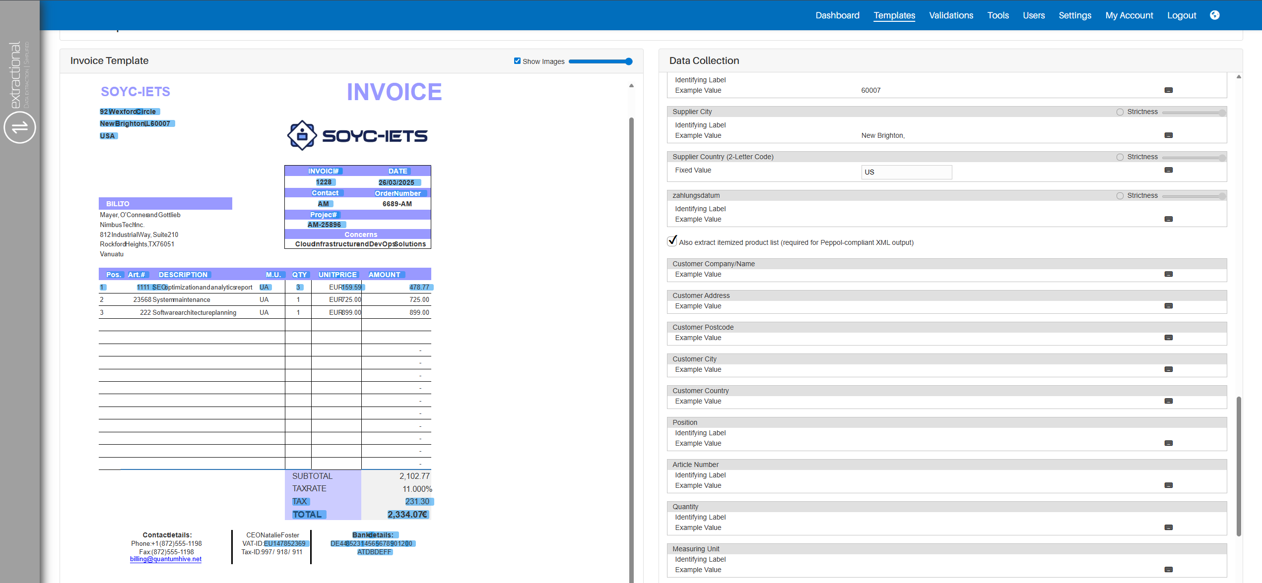
Task: Go to the Validations menu
Action: [951, 15]
